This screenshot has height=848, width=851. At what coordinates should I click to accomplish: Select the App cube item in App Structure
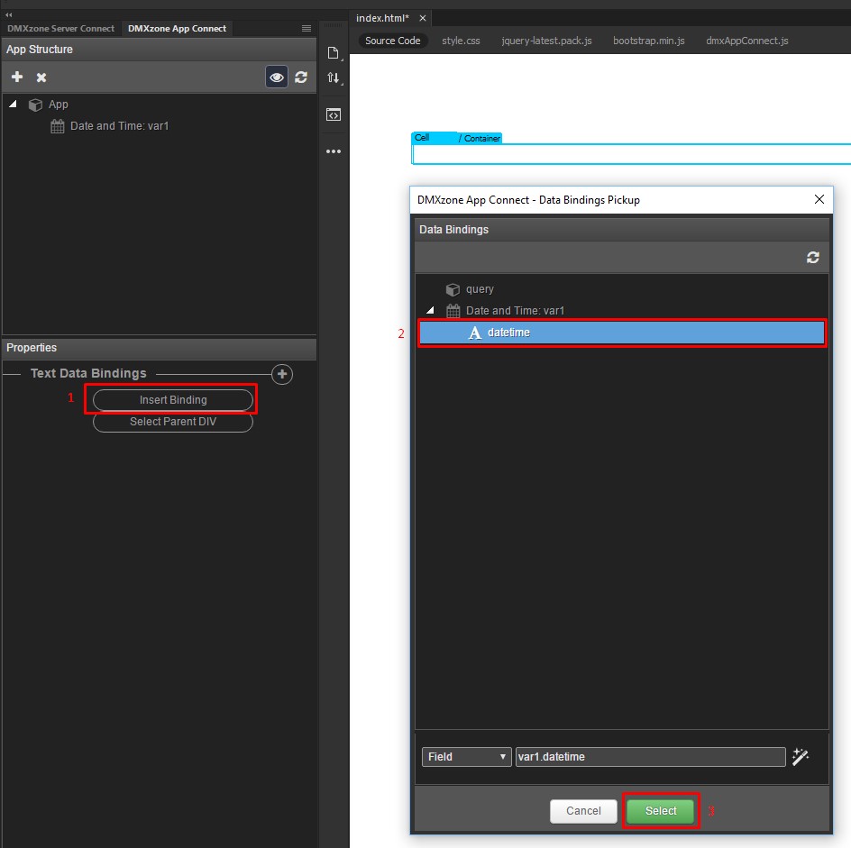tap(49, 105)
